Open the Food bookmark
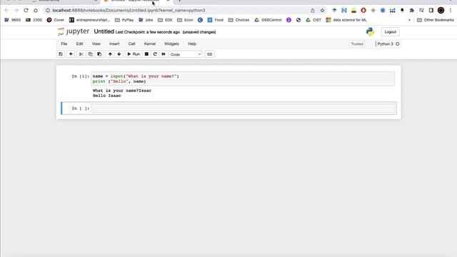Screen dimensions: 457x257 [x=216, y=20]
